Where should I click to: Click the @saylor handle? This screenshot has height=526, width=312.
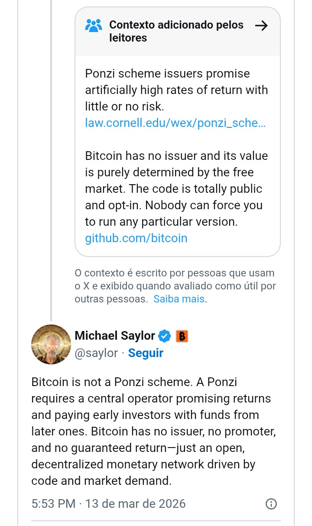96,353
